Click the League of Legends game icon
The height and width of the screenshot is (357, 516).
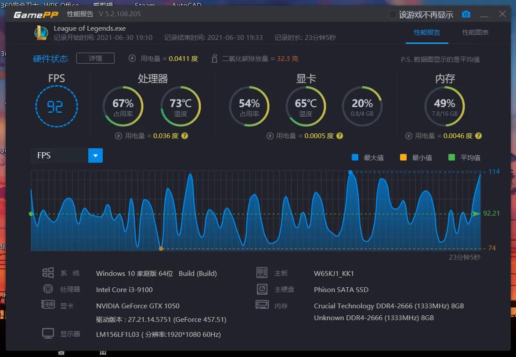pyautogui.click(x=41, y=32)
